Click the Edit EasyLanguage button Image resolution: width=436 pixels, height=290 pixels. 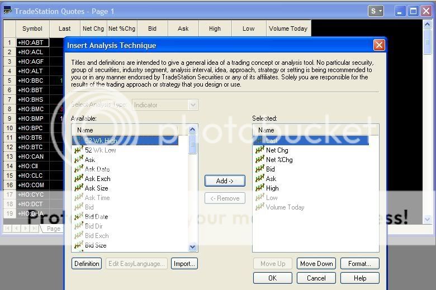point(136,264)
